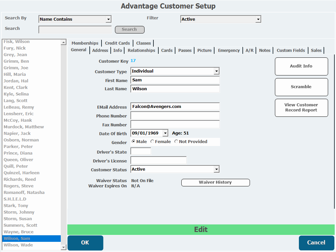
Task: Switch to the Memberships tab
Action: pyautogui.click(x=85, y=43)
